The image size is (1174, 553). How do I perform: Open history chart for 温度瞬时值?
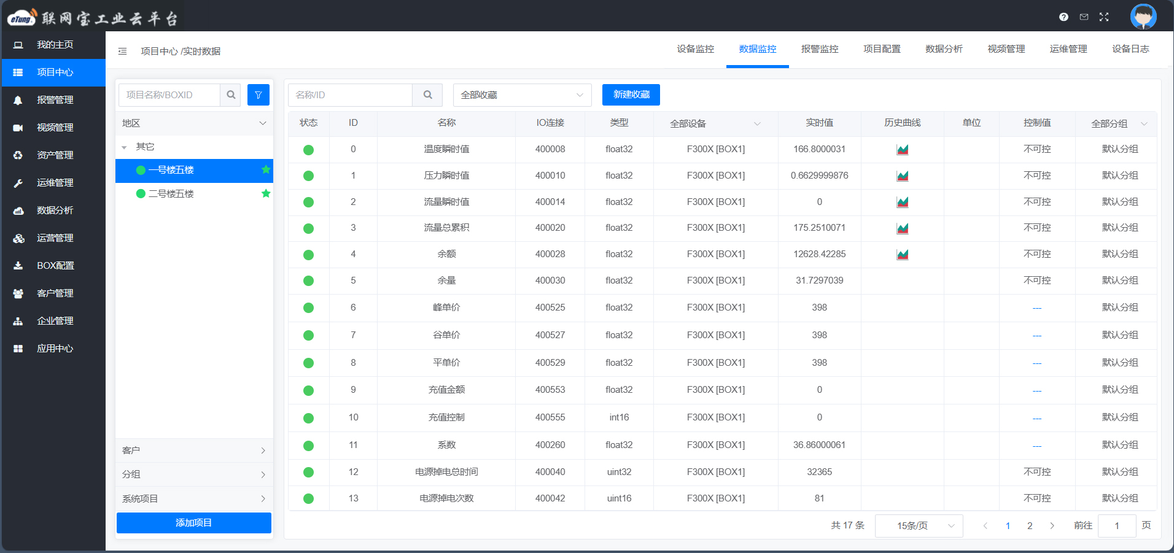902,150
